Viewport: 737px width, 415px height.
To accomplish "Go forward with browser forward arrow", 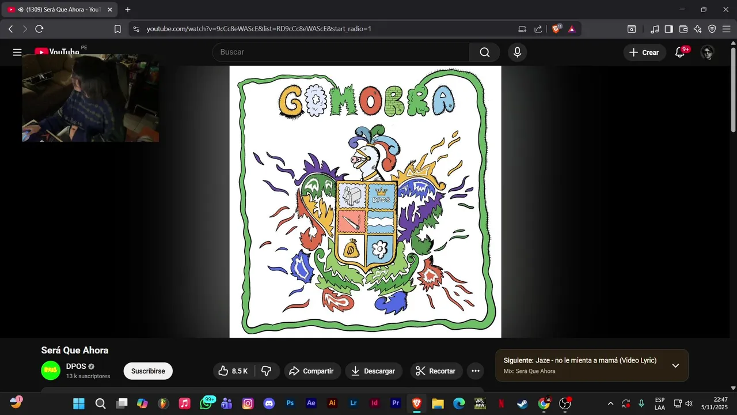I will [x=25, y=29].
